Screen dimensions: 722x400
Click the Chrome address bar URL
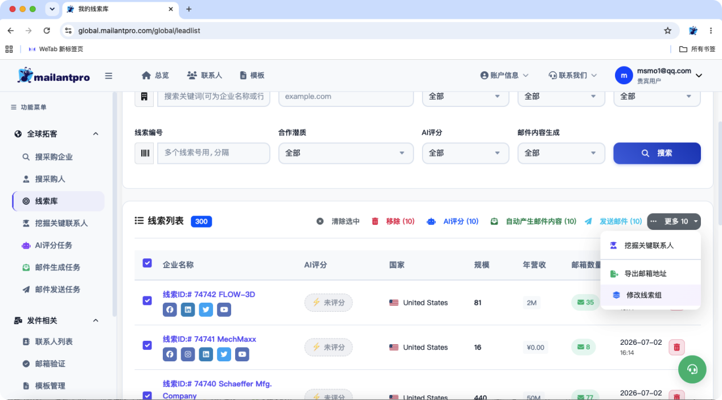point(139,31)
